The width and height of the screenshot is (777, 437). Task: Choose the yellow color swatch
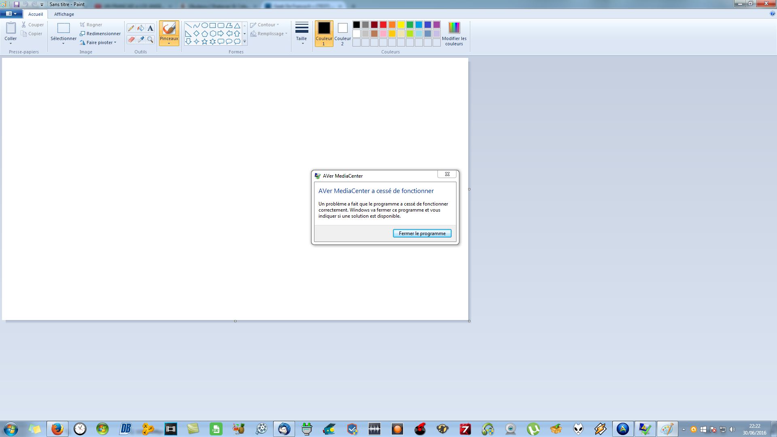401,25
